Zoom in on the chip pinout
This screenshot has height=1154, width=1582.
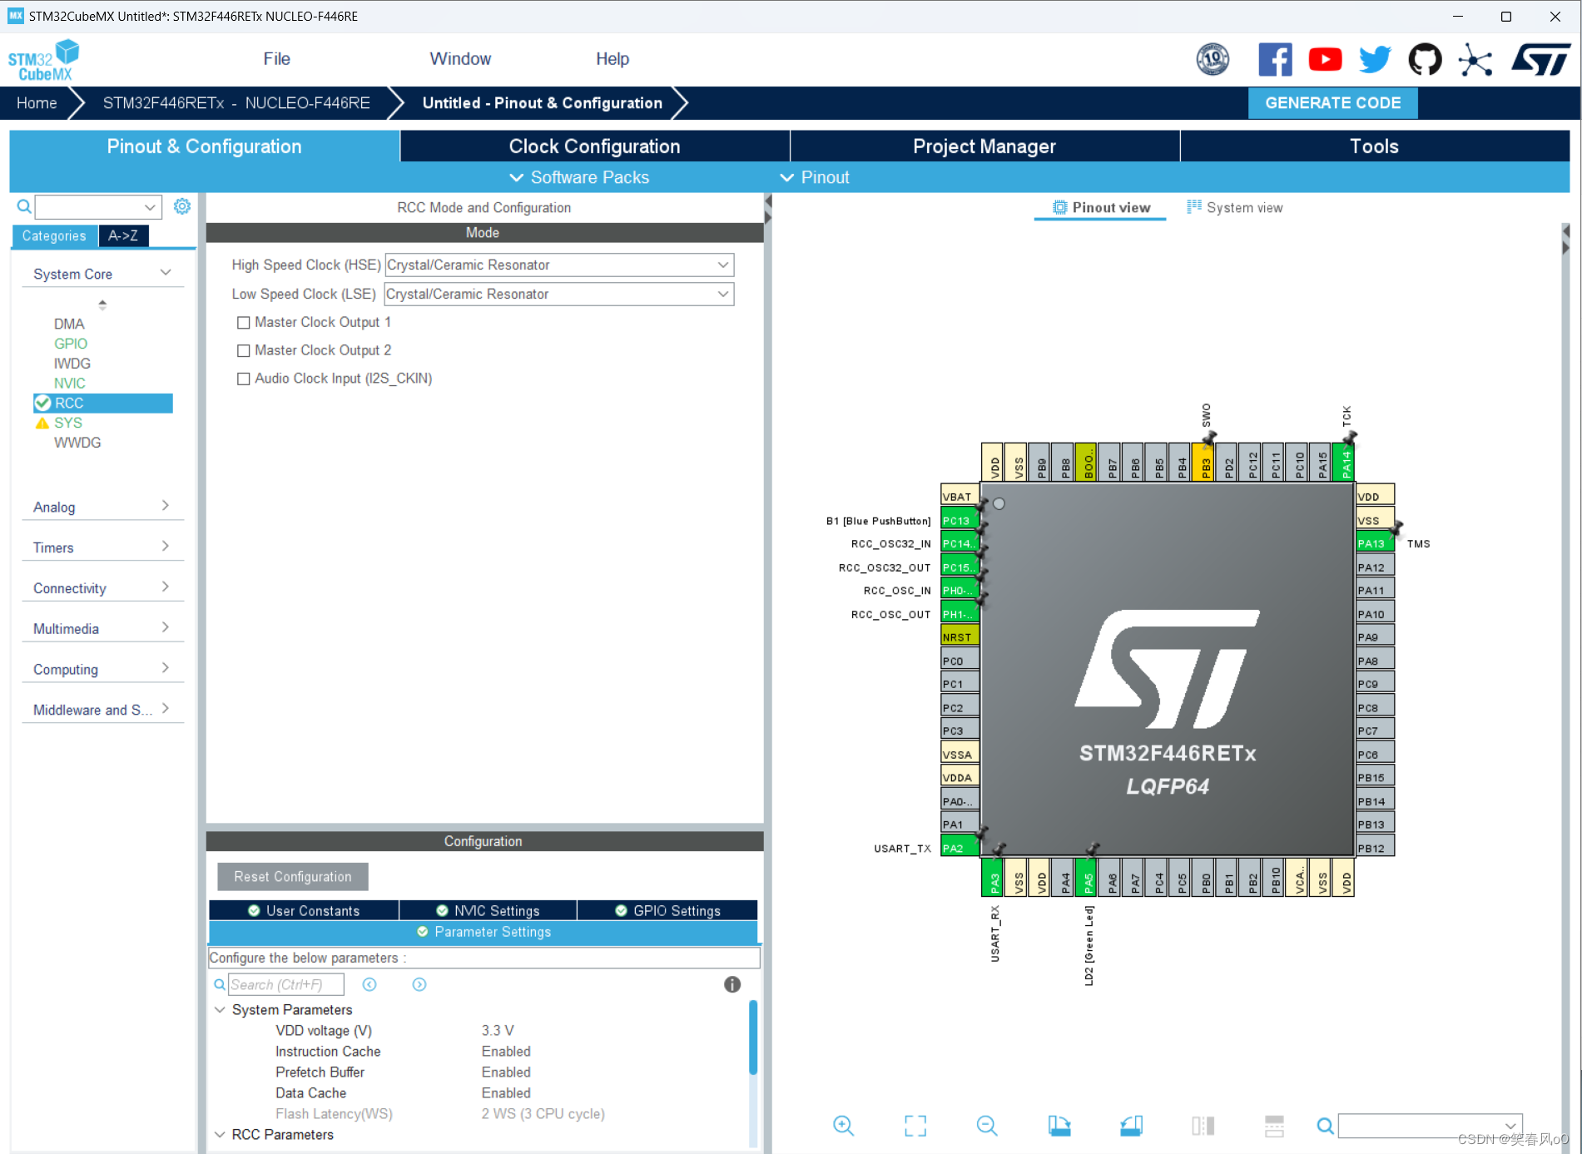[843, 1126]
